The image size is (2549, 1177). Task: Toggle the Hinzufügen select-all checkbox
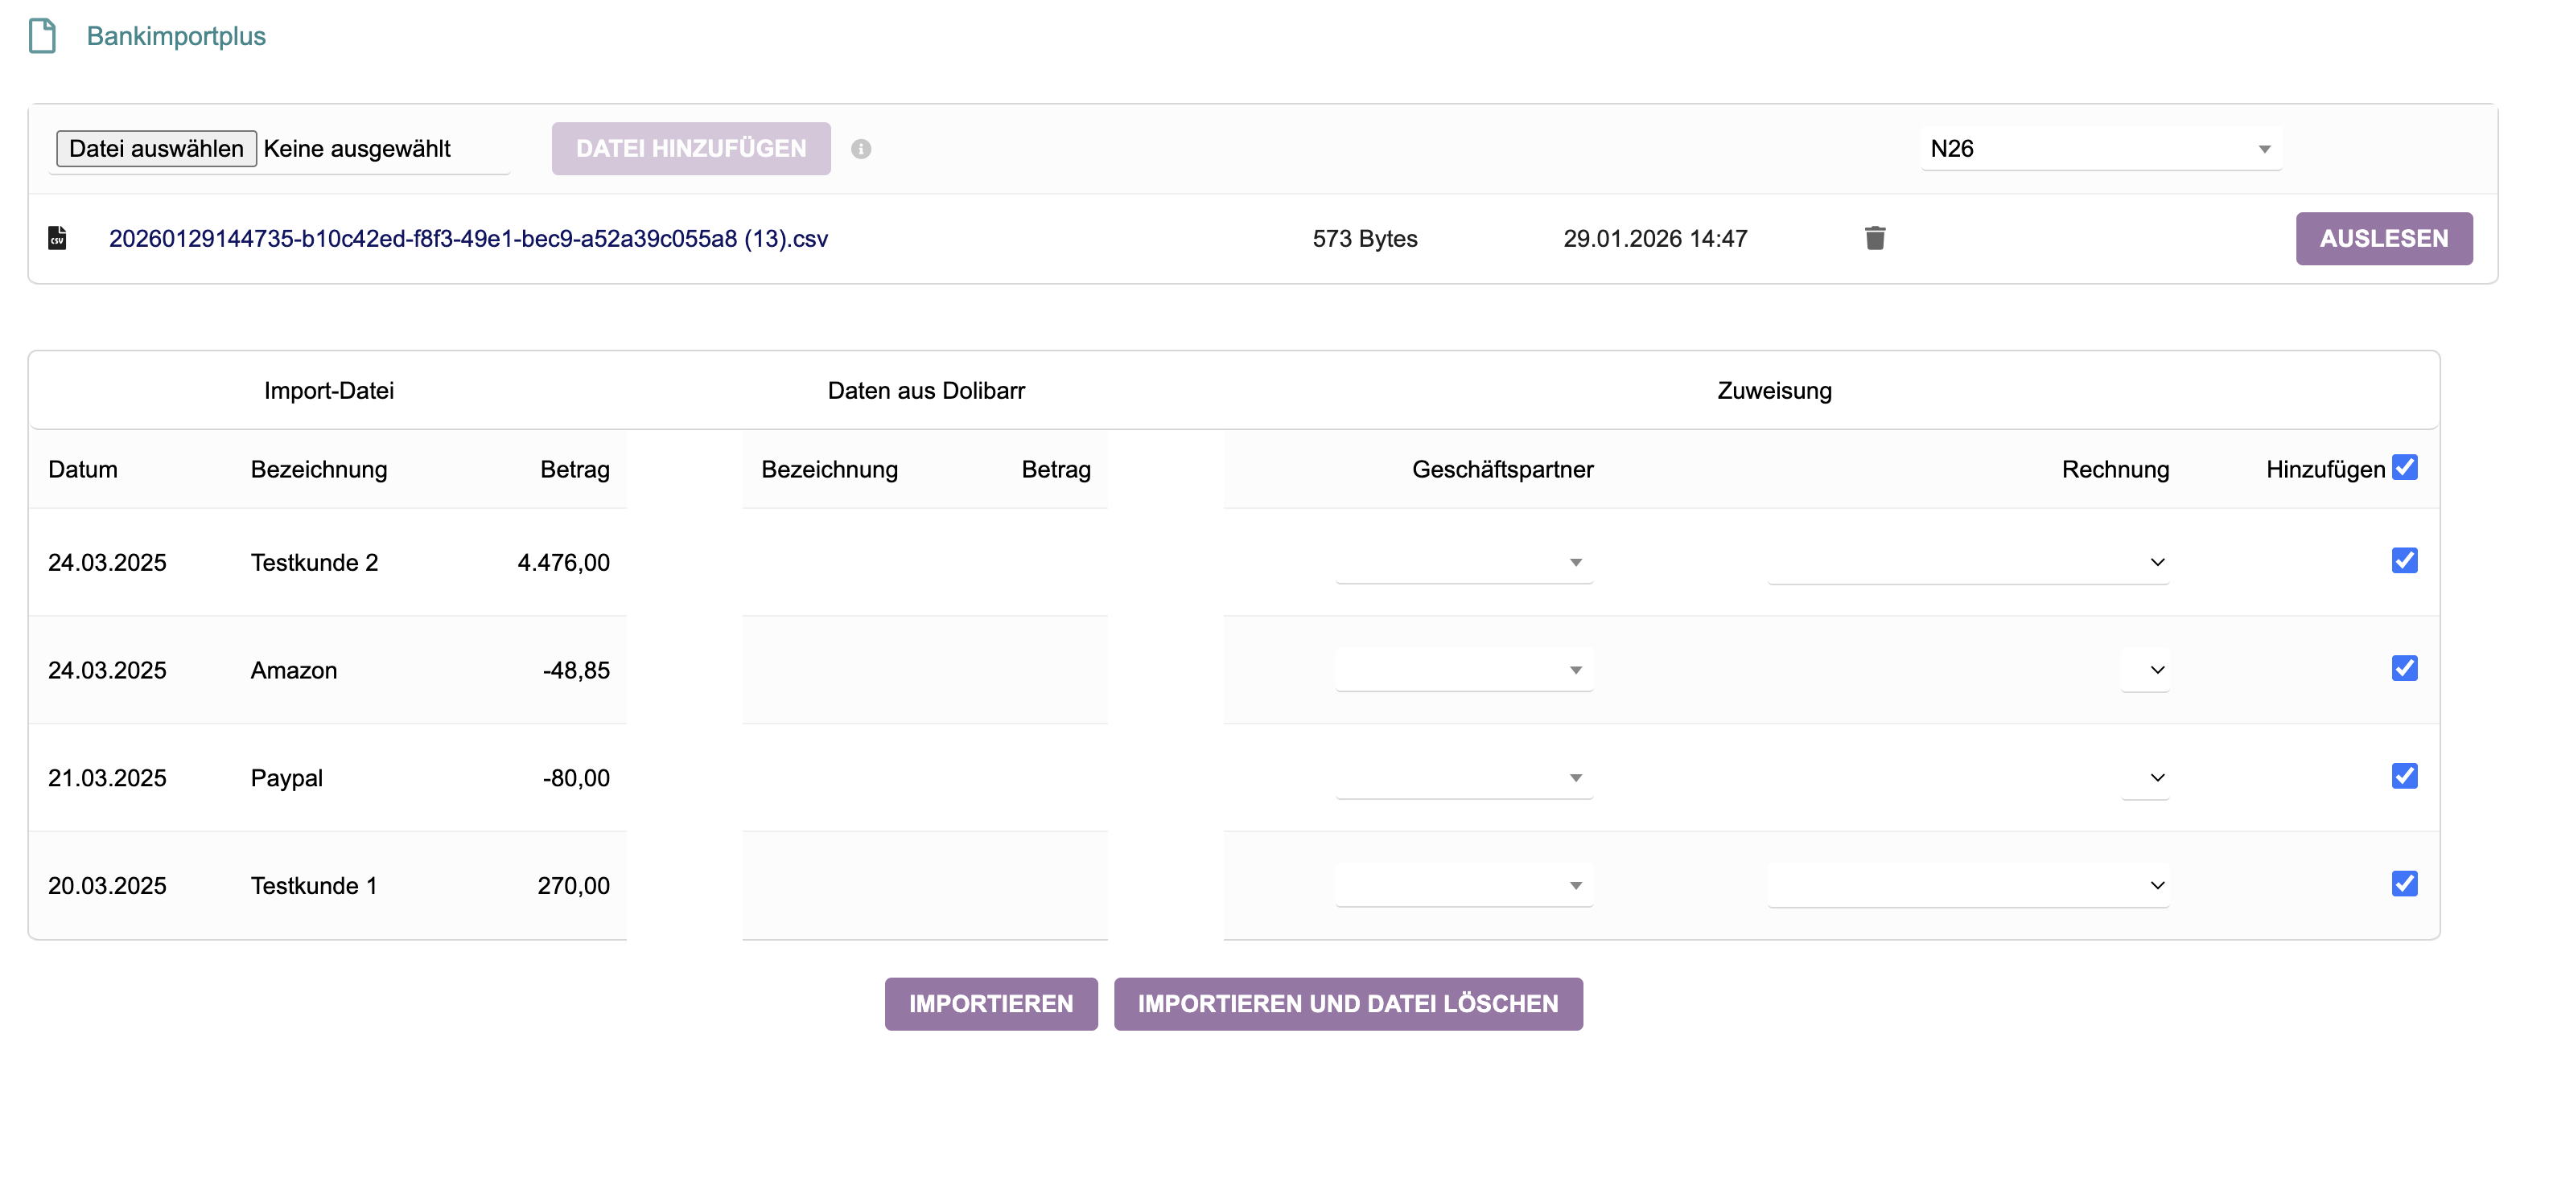pyautogui.click(x=2404, y=468)
